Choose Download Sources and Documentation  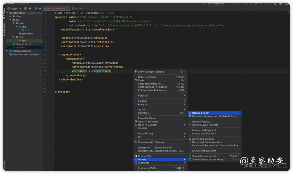pos(215,146)
